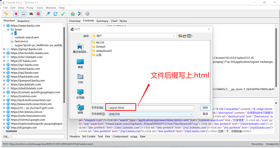Screen dimensions: 280x148
Task: Open the Default folder
Action: (x=99, y=47)
